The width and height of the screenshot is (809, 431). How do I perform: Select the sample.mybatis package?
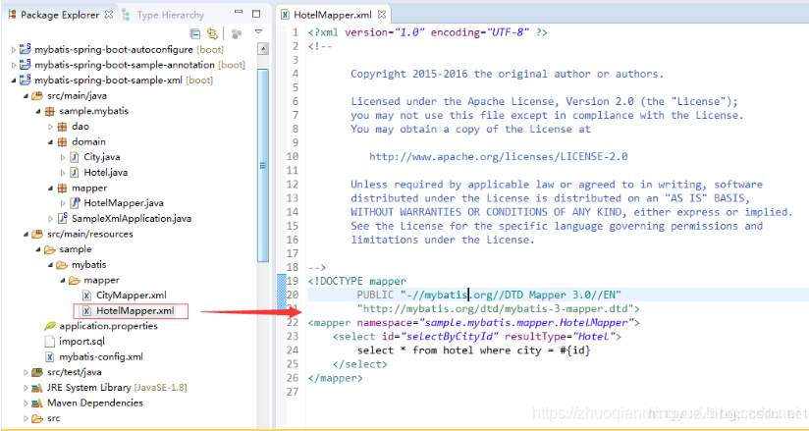[x=94, y=111]
